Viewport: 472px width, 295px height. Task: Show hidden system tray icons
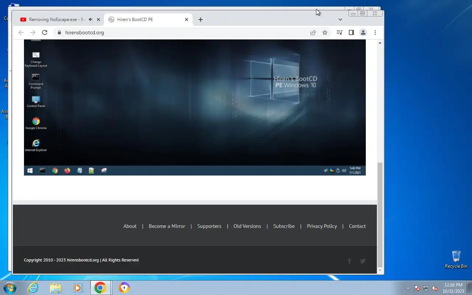coord(408,288)
